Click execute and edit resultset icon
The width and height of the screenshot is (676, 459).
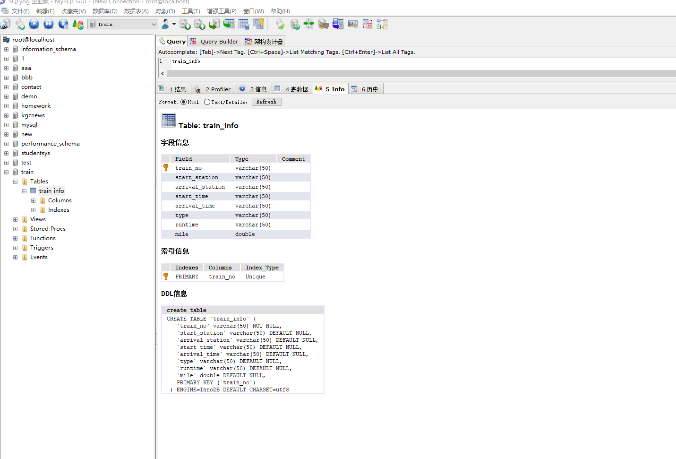[63, 24]
